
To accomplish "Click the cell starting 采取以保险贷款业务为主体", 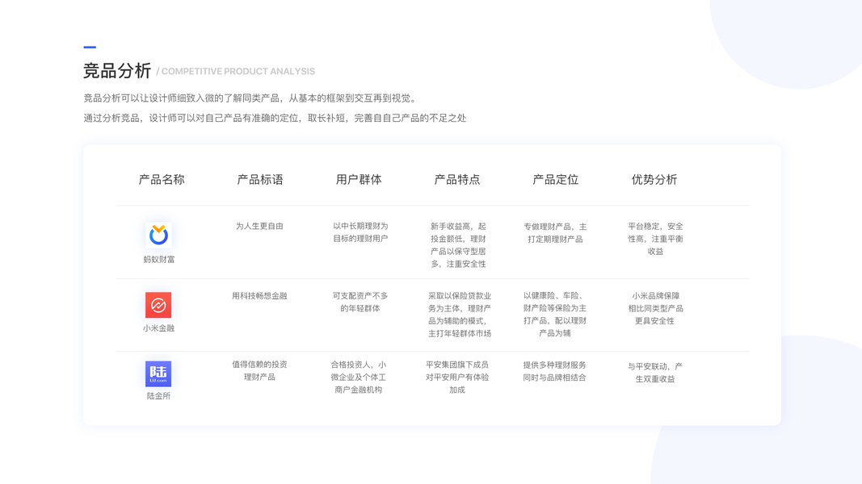I will click(x=460, y=315).
